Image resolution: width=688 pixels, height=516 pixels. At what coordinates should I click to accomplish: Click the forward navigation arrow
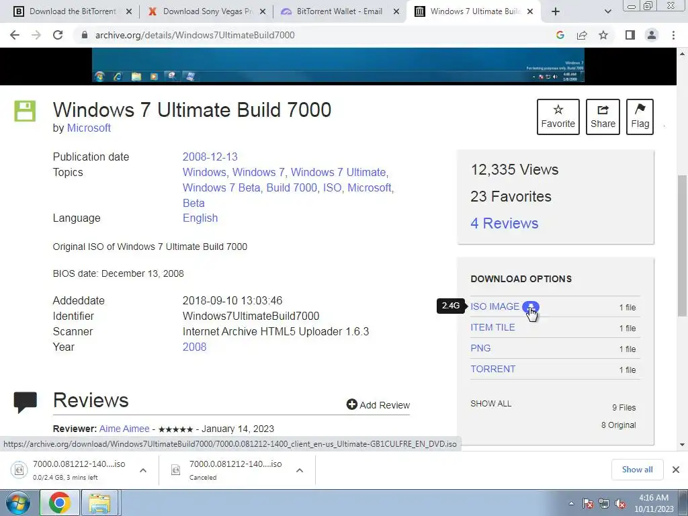36,35
